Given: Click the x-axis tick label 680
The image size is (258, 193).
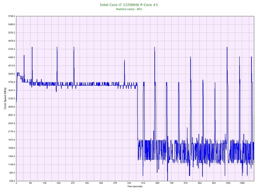Looking at the screenshot, I should [x=157, y=183].
